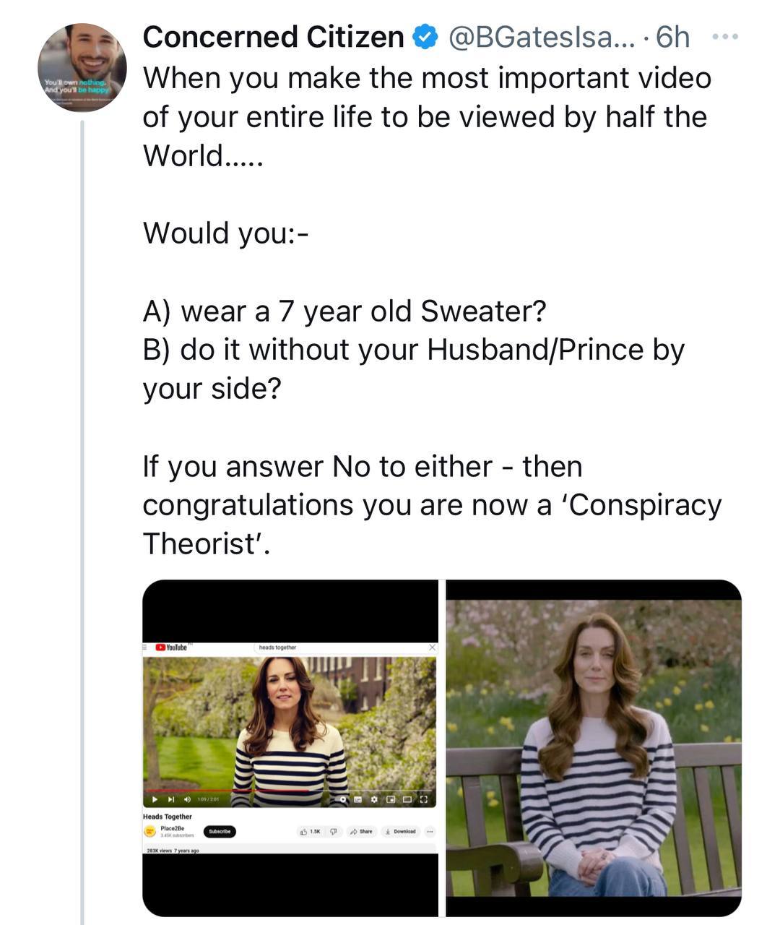Switch to theater mode view
The height and width of the screenshot is (925, 780).
[x=407, y=800]
